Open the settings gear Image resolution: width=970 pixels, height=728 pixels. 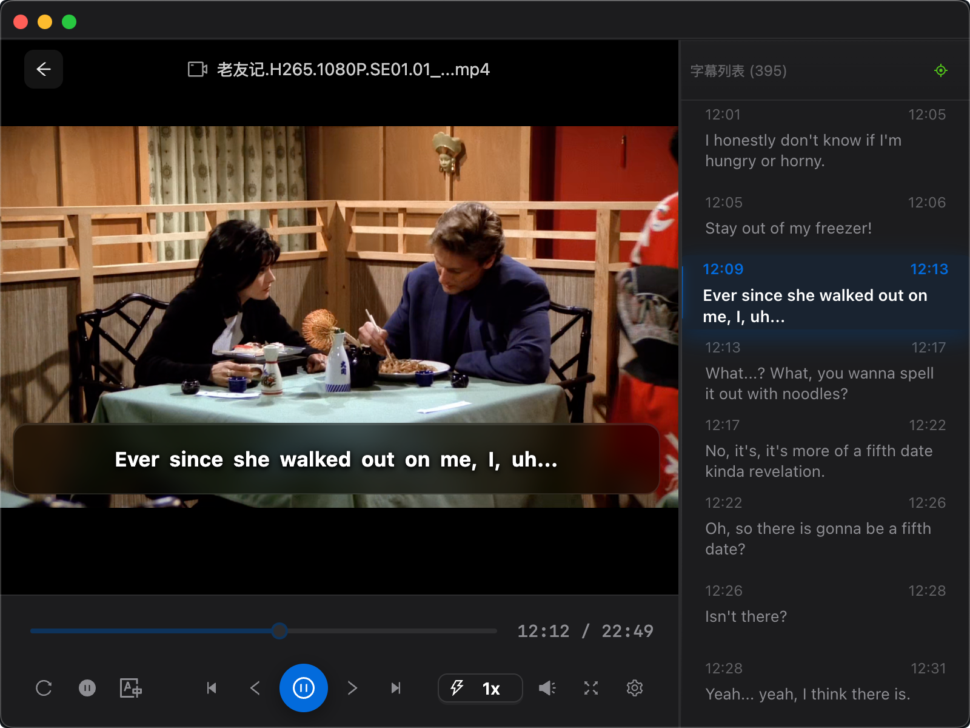[635, 688]
